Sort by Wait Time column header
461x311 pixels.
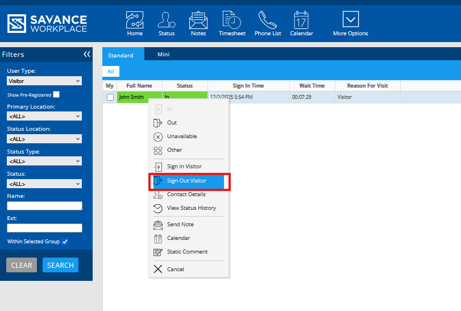(312, 86)
